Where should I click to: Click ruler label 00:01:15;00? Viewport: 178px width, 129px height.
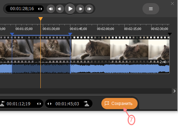[x=24, y=29]
